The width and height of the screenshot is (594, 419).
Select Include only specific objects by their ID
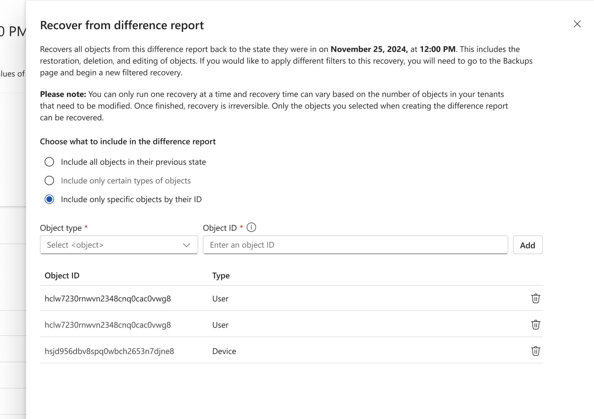49,199
